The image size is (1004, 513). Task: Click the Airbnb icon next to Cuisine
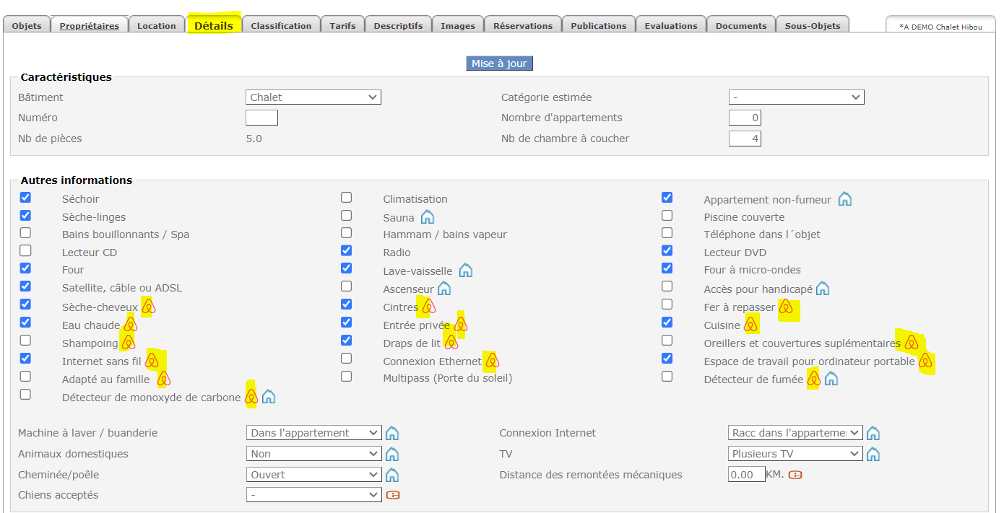[x=751, y=325]
